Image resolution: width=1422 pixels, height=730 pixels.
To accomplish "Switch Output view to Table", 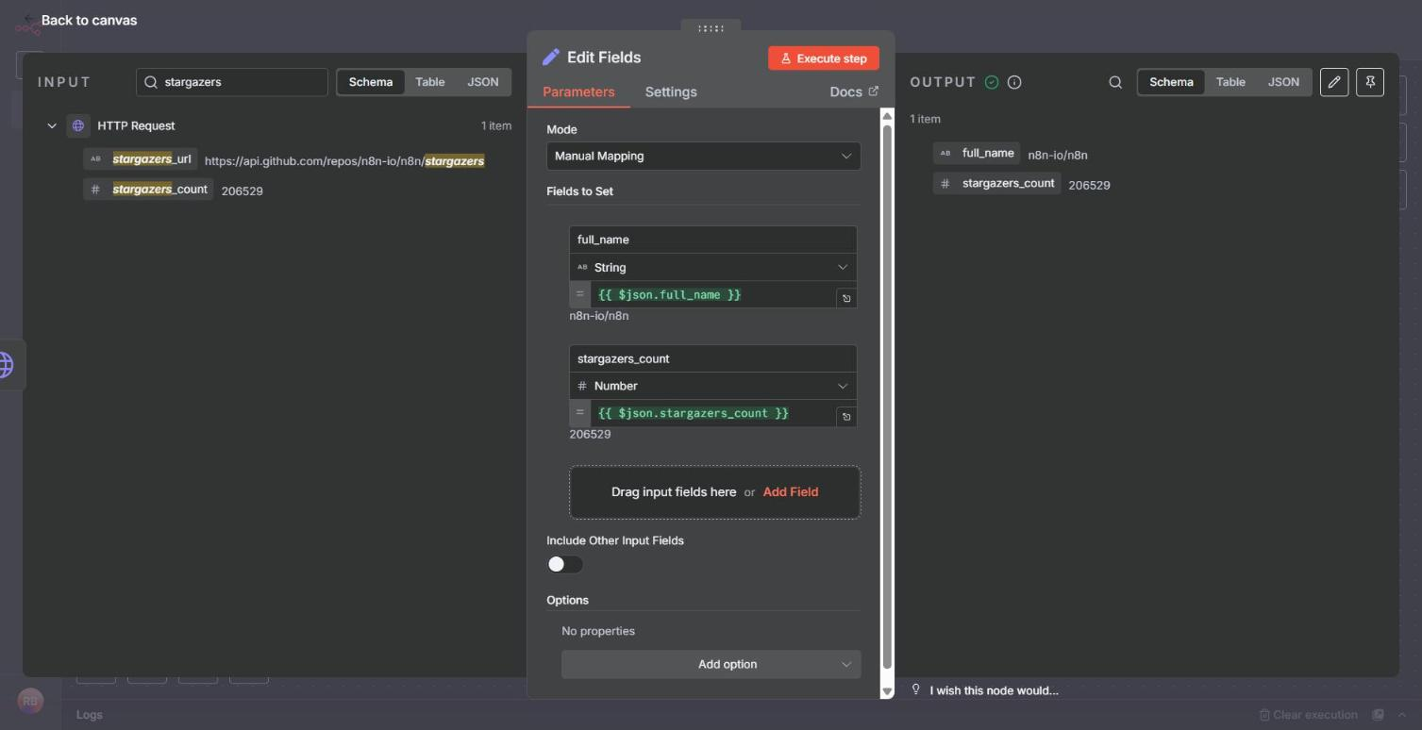I will [1230, 82].
